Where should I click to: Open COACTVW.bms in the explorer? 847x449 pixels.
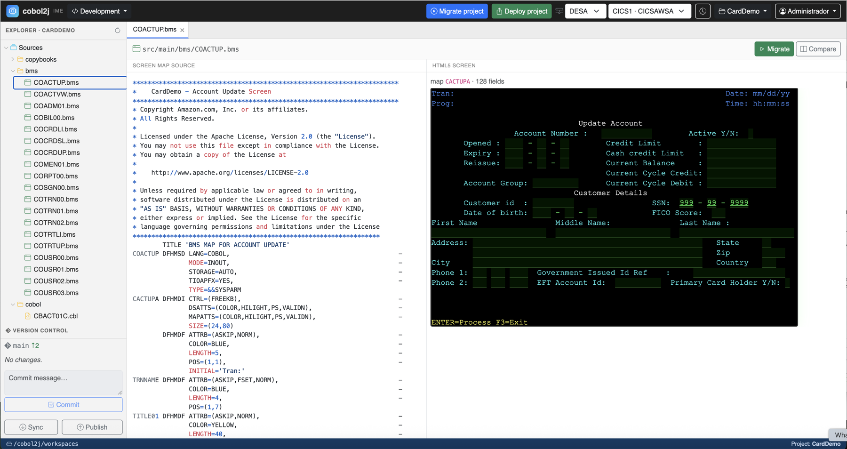tap(57, 94)
